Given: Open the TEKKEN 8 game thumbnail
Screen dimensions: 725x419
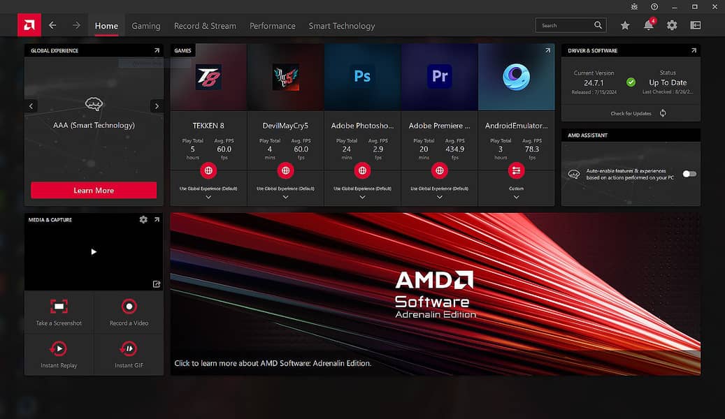Looking at the screenshot, I should (208, 77).
